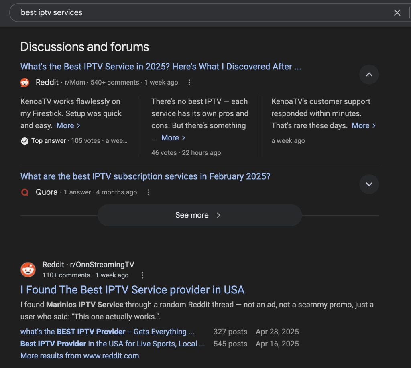Click See more to expand discussions list
The height and width of the screenshot is (368, 411).
point(199,215)
